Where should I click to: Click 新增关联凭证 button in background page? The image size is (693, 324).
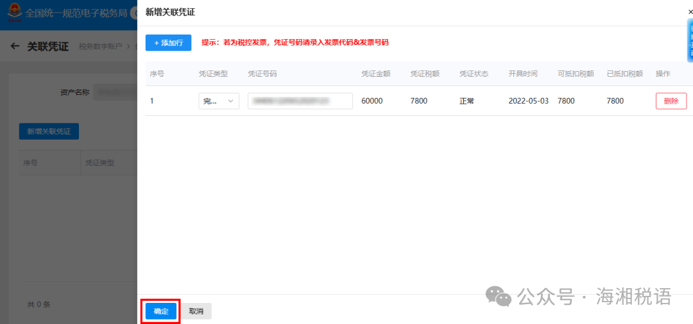tap(49, 131)
